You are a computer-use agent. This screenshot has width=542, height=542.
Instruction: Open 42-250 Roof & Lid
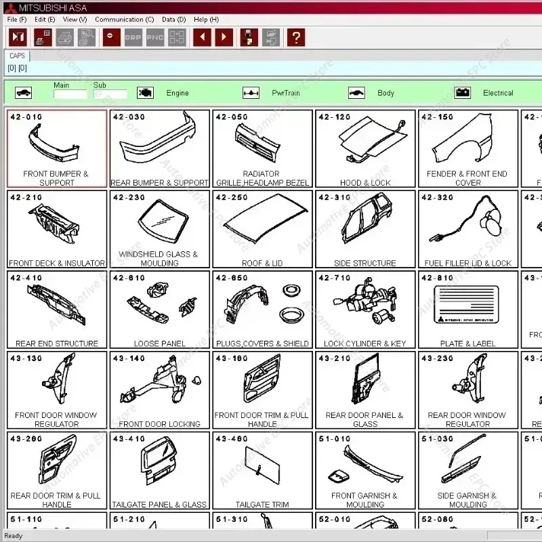click(263, 229)
